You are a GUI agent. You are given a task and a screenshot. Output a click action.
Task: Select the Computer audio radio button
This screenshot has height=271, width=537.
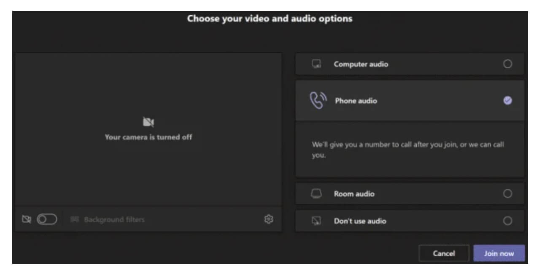click(507, 64)
